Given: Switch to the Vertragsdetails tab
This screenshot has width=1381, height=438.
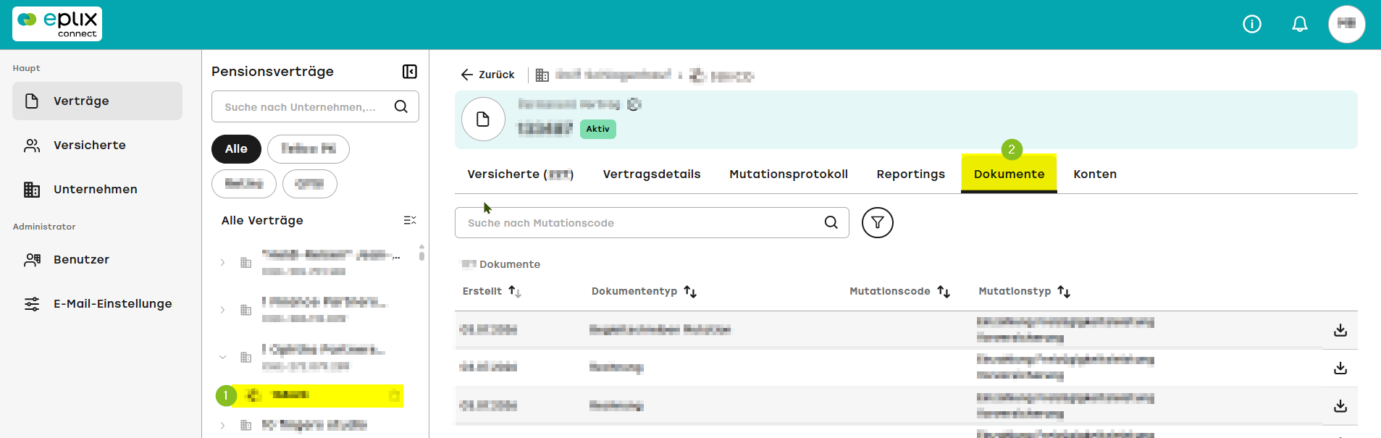Looking at the screenshot, I should pos(652,174).
